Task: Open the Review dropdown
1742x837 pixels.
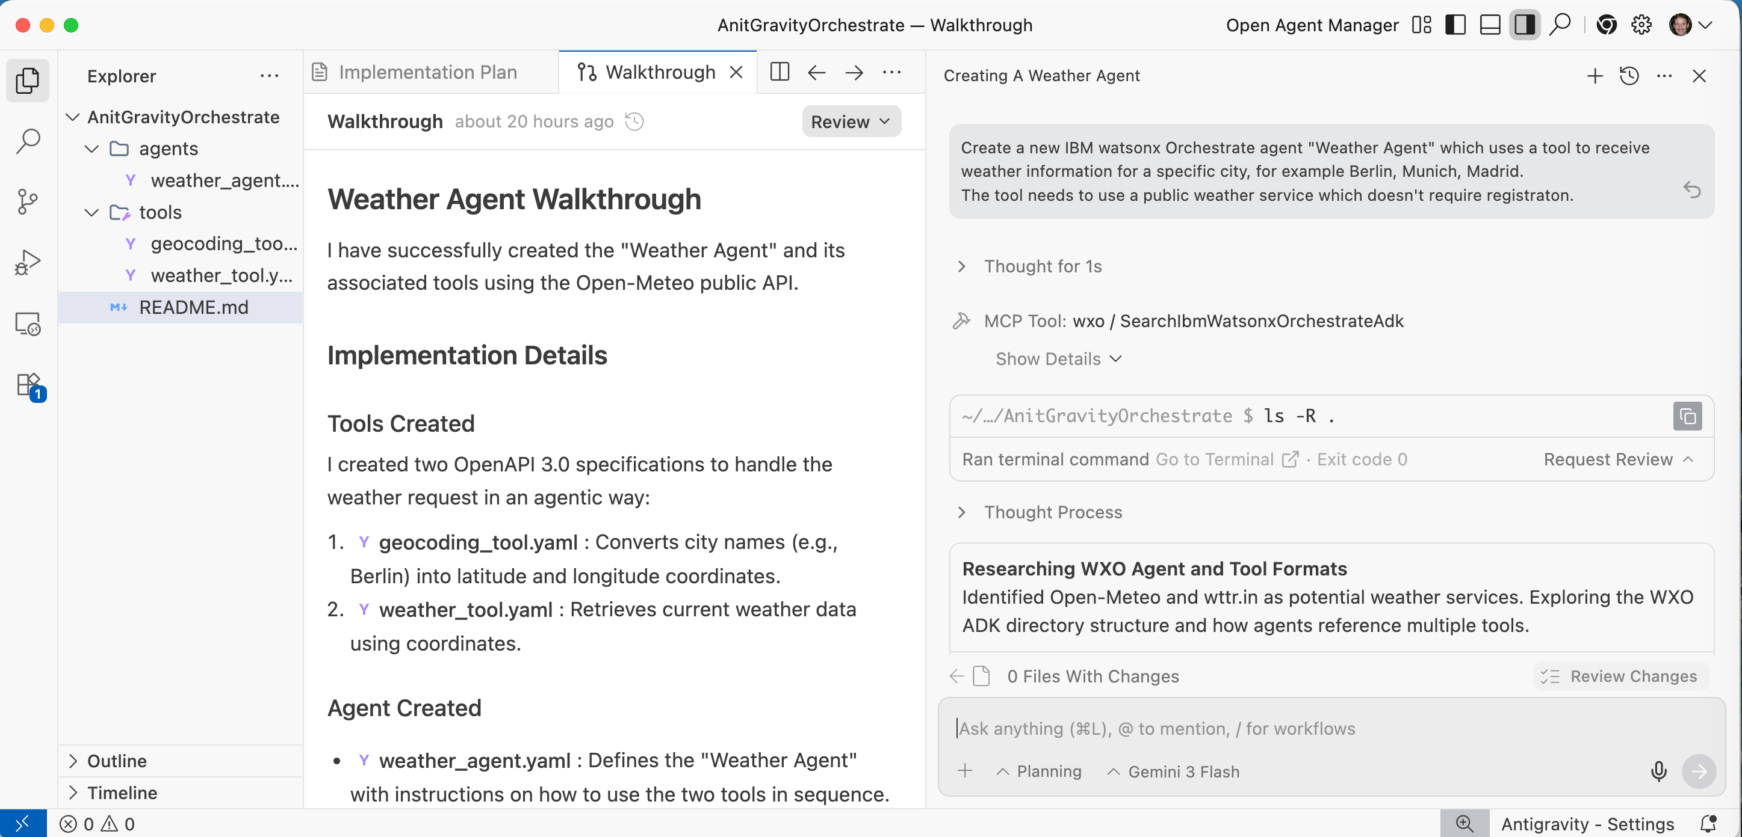Action: click(x=851, y=121)
